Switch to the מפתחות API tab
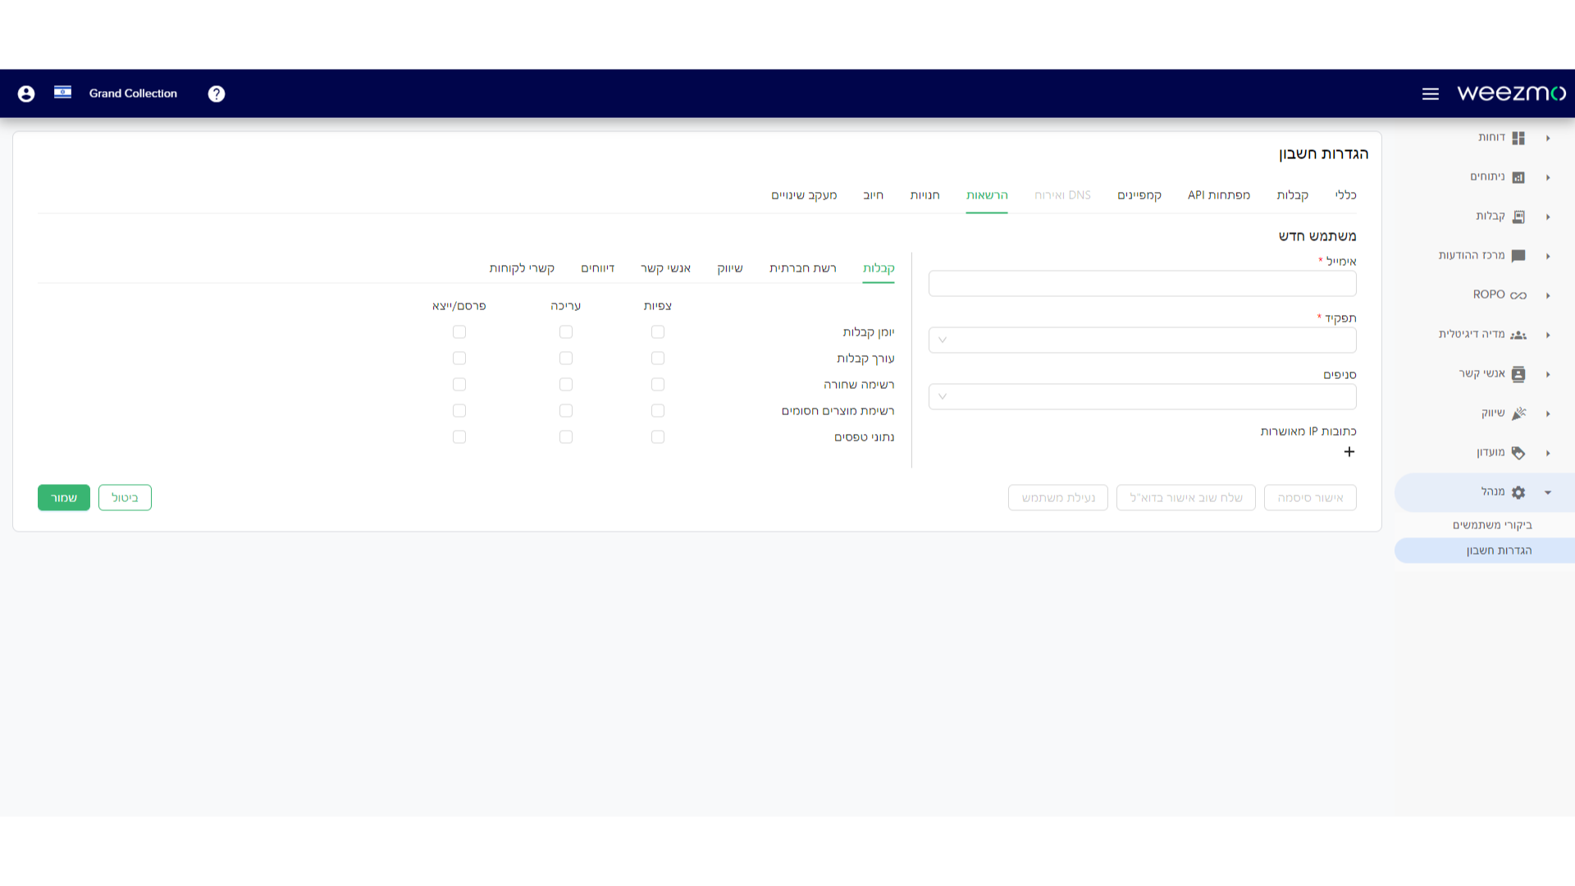 [1219, 195]
